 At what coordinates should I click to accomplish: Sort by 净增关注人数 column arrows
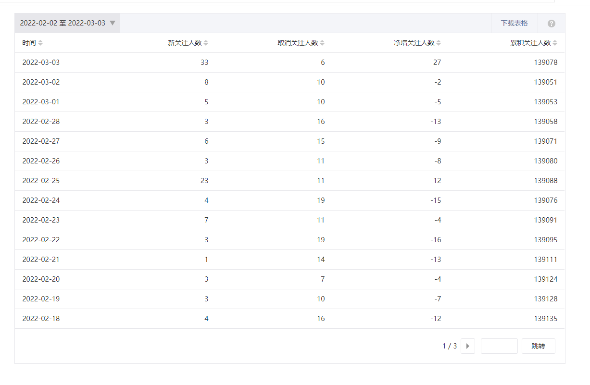(439, 43)
